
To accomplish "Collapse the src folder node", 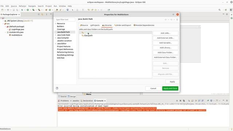I will pos(3,24).
